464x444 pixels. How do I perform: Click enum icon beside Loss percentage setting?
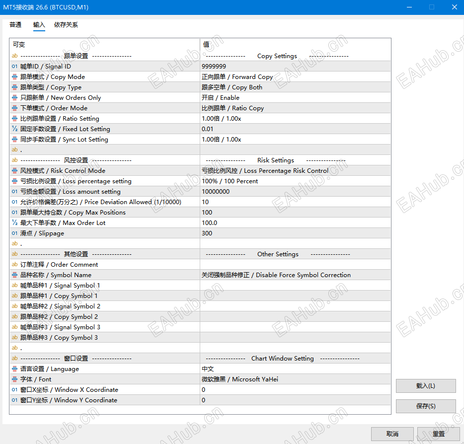14,181
